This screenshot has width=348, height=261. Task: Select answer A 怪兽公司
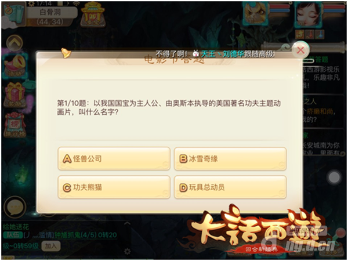(114, 159)
